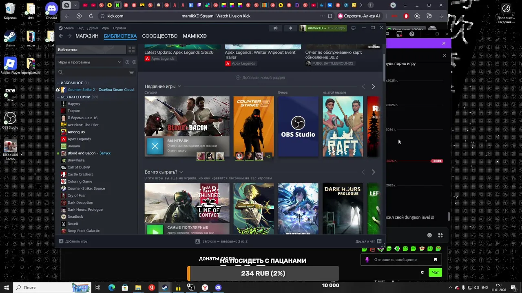Open downloads status 'Загрузки — завершено 2 из 2'
522x293 pixels.
coord(221,241)
